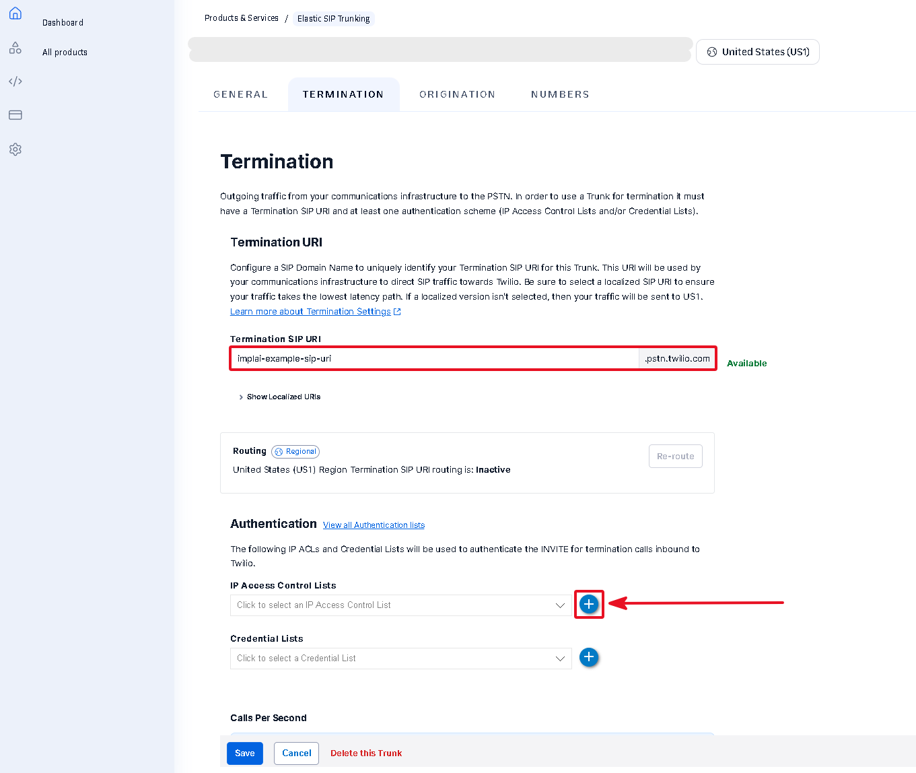Go to the Origination tab

pyautogui.click(x=457, y=94)
